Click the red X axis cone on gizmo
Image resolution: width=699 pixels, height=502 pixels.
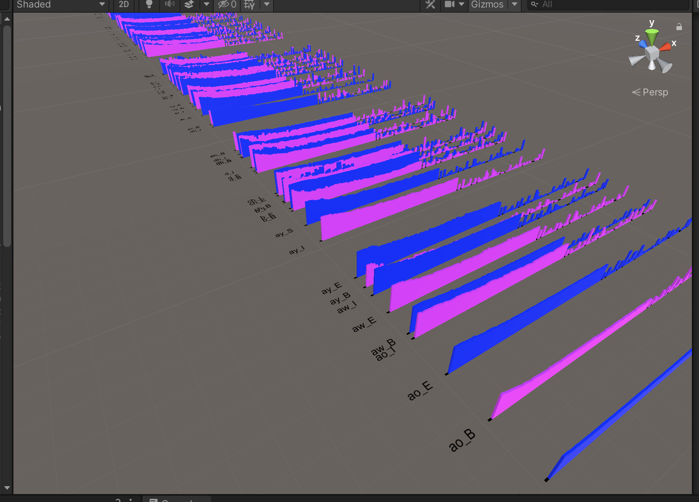point(665,47)
